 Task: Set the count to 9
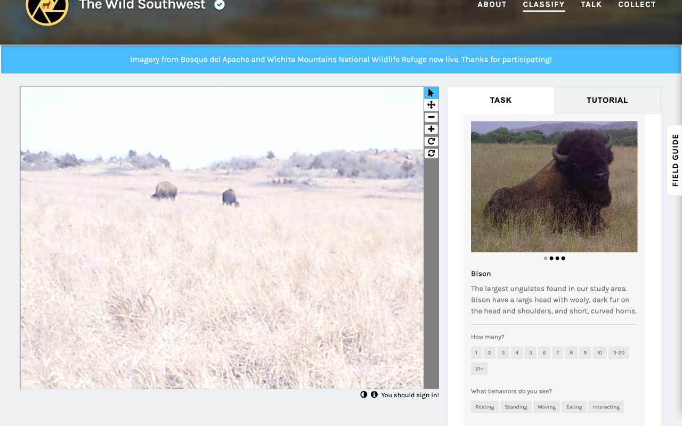click(585, 353)
